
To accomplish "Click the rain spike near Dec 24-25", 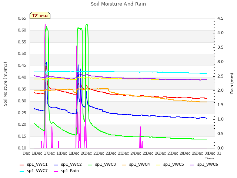I will tap(140, 127).
